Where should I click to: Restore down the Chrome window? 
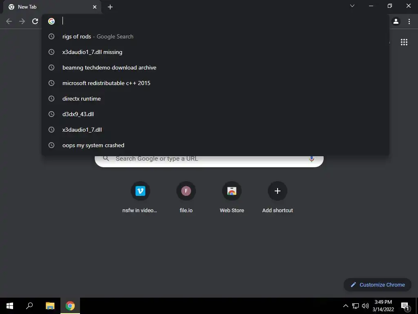point(390,6)
